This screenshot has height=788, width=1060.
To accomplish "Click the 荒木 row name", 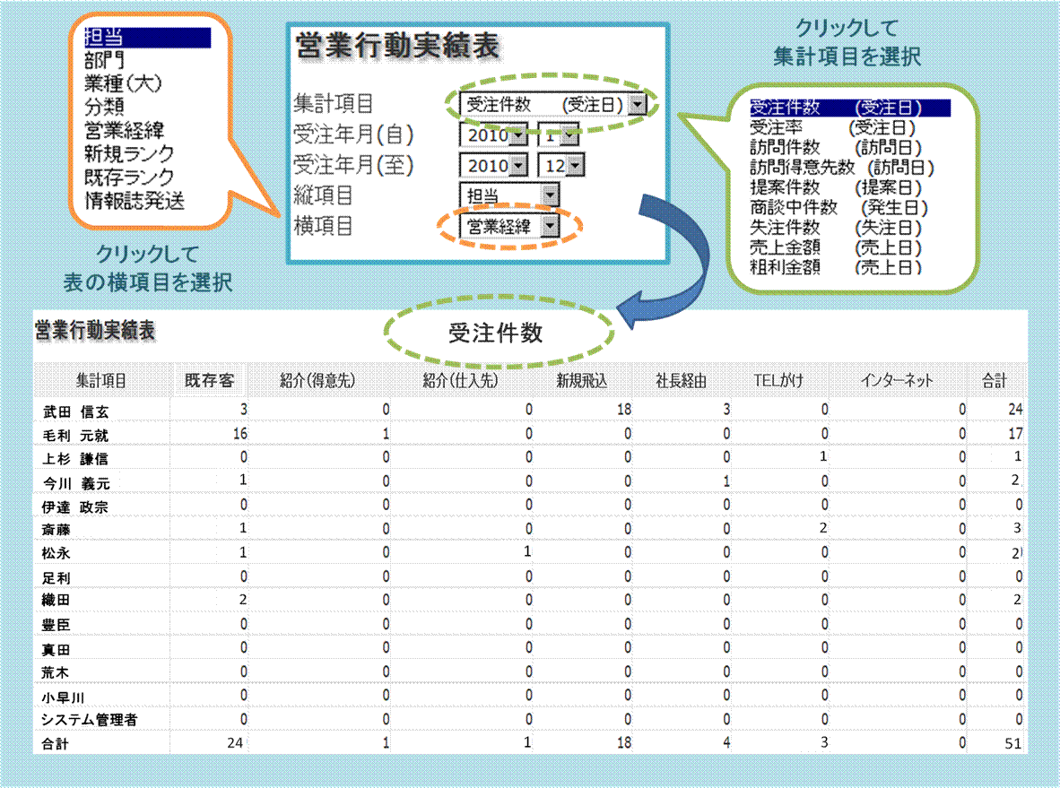I will [55, 672].
